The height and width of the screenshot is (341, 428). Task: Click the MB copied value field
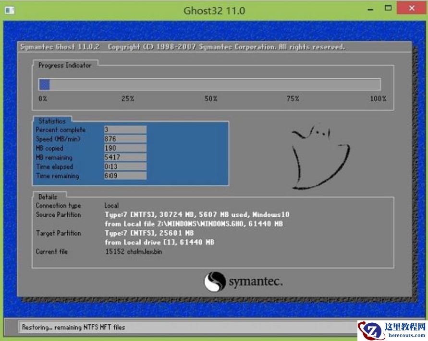tap(125, 148)
